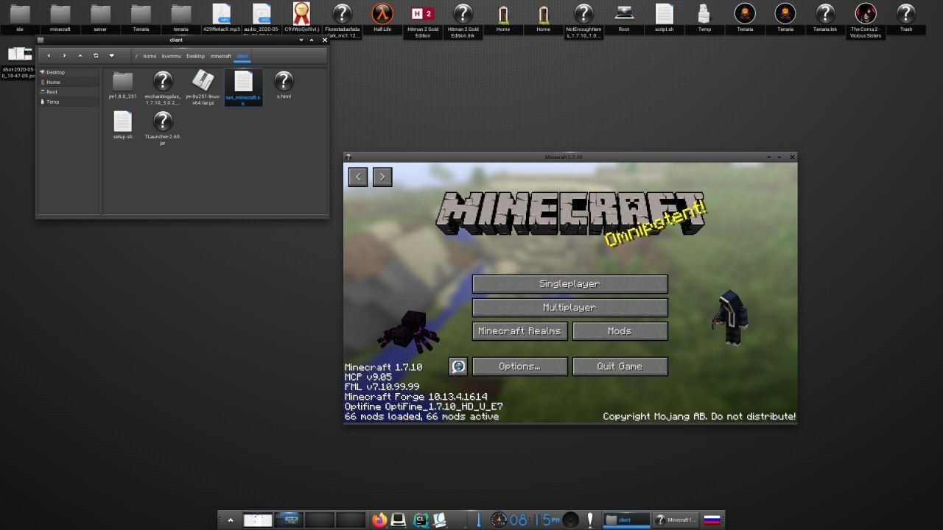Switch to the first workspace in pager
Image resolution: width=943 pixels, height=530 pixels.
(258, 520)
